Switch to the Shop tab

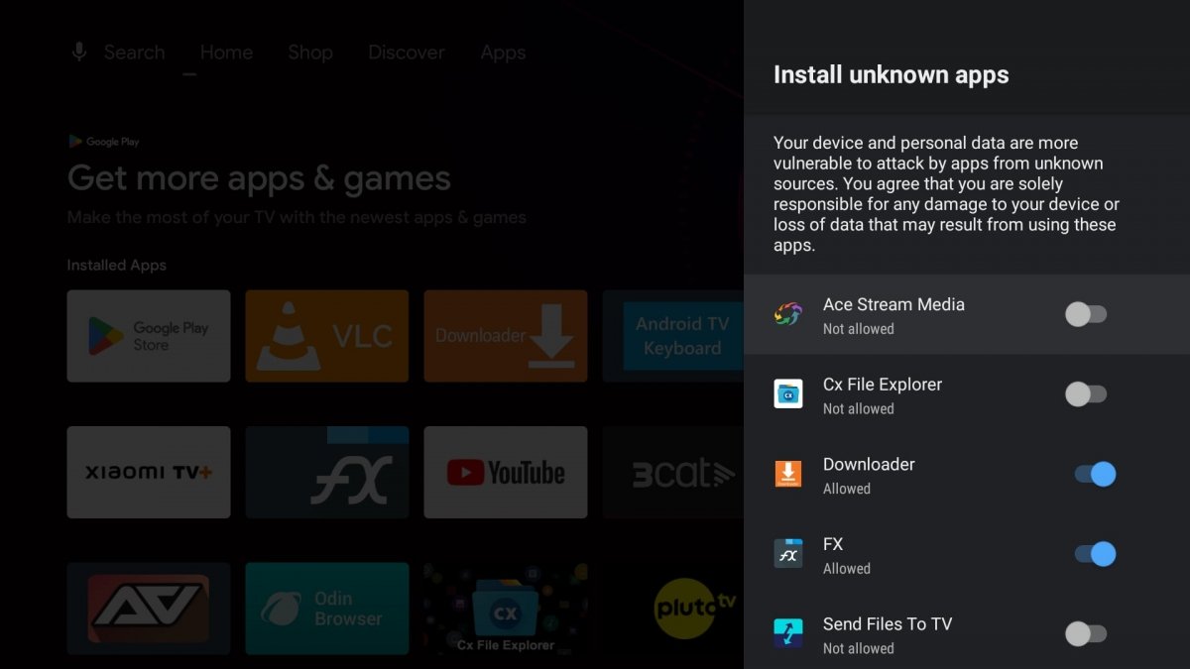310,53
